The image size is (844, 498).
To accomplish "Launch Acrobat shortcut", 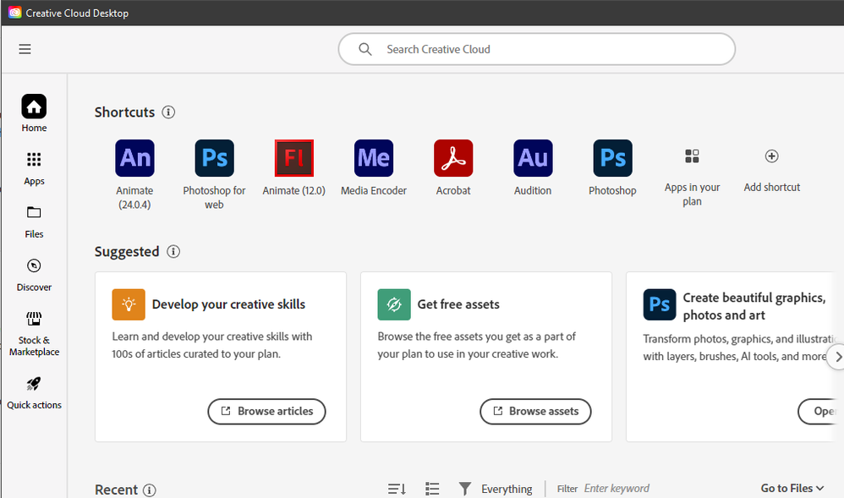I will (x=453, y=168).
